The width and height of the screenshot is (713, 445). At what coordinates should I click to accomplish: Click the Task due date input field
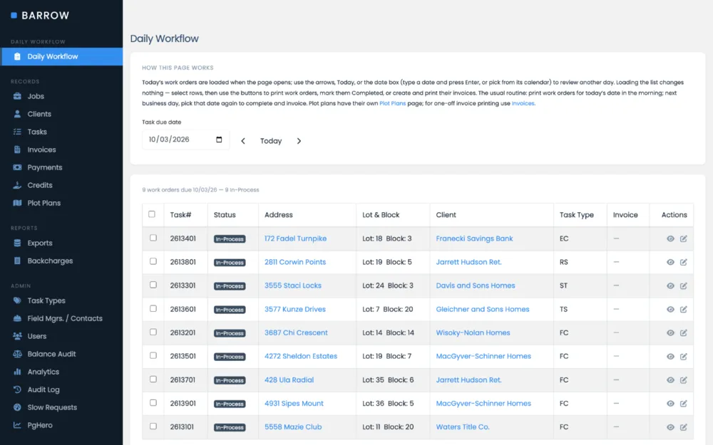tap(185, 140)
